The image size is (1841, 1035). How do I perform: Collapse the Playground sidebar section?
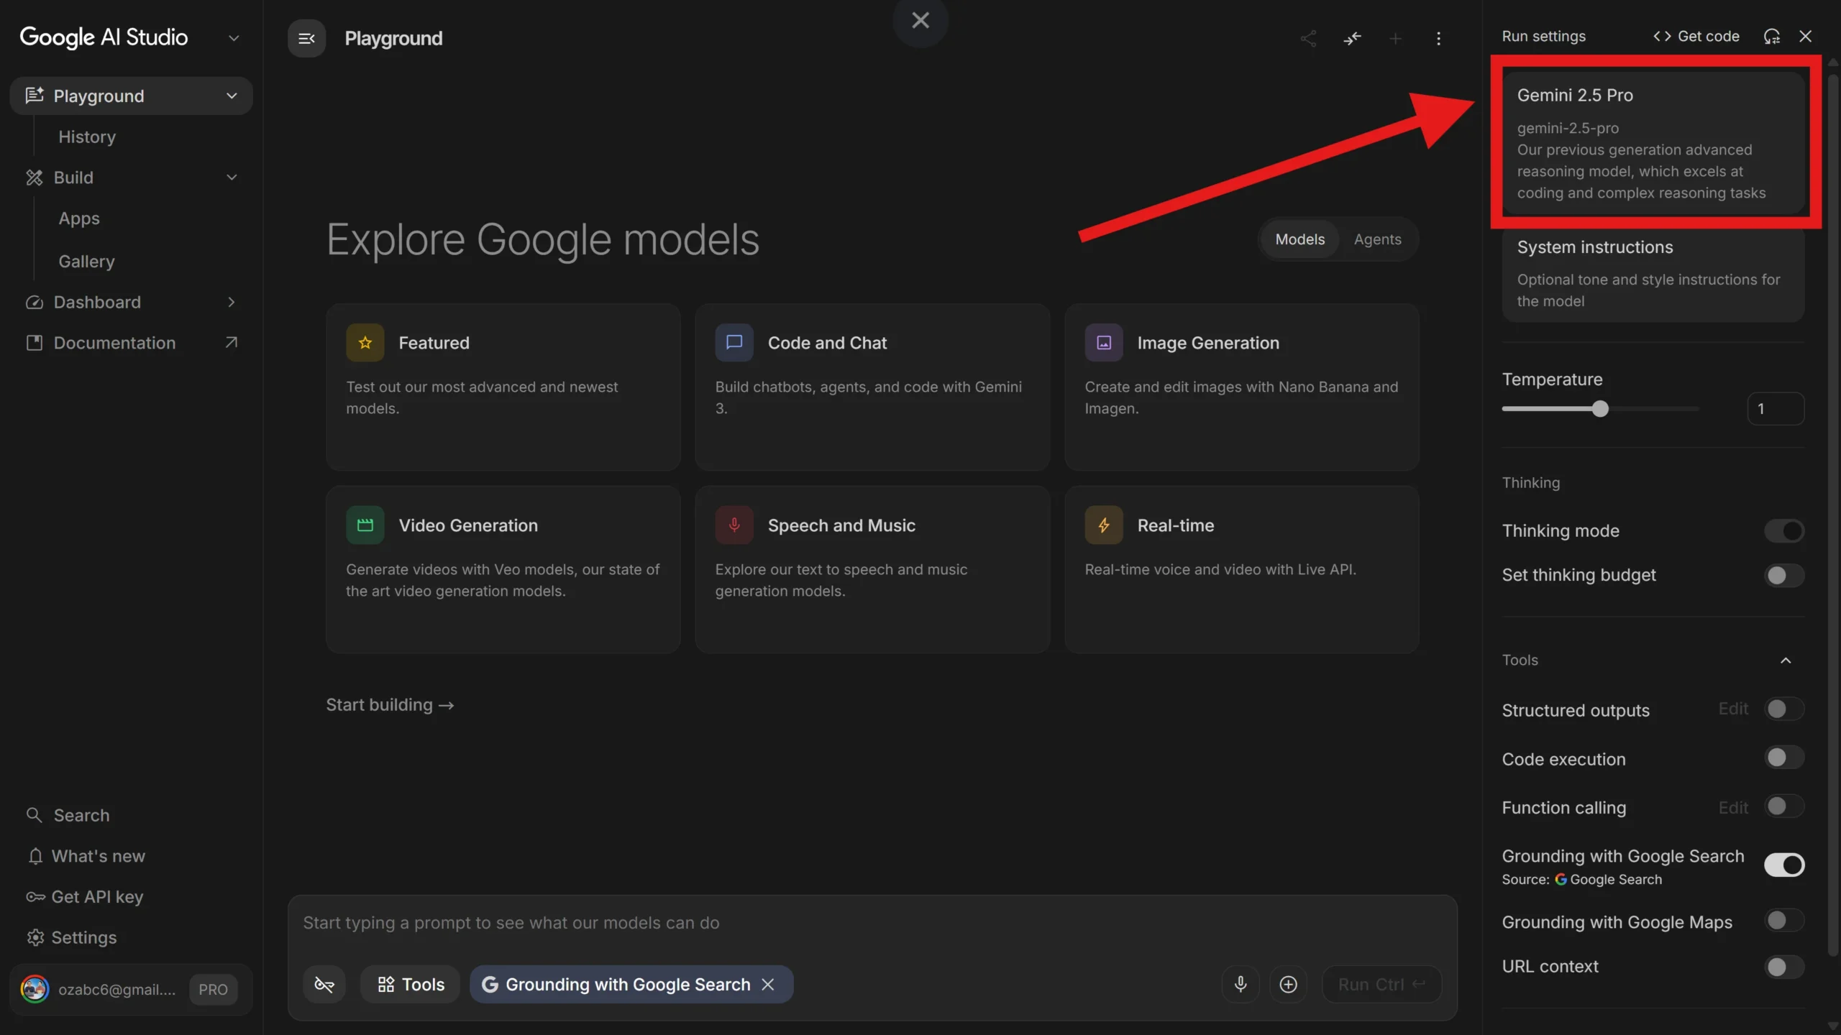[232, 96]
